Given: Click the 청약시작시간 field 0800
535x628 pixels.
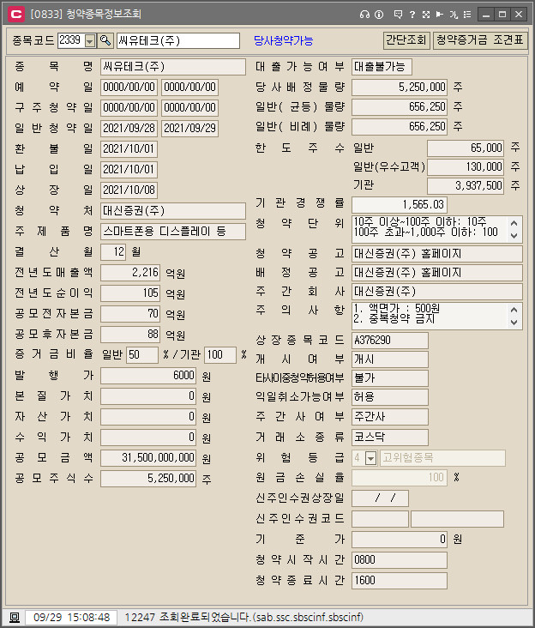Looking at the screenshot, I should coord(400,560).
